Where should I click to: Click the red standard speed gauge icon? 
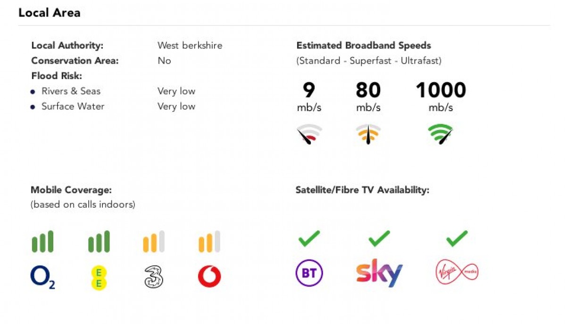pyautogui.click(x=309, y=134)
